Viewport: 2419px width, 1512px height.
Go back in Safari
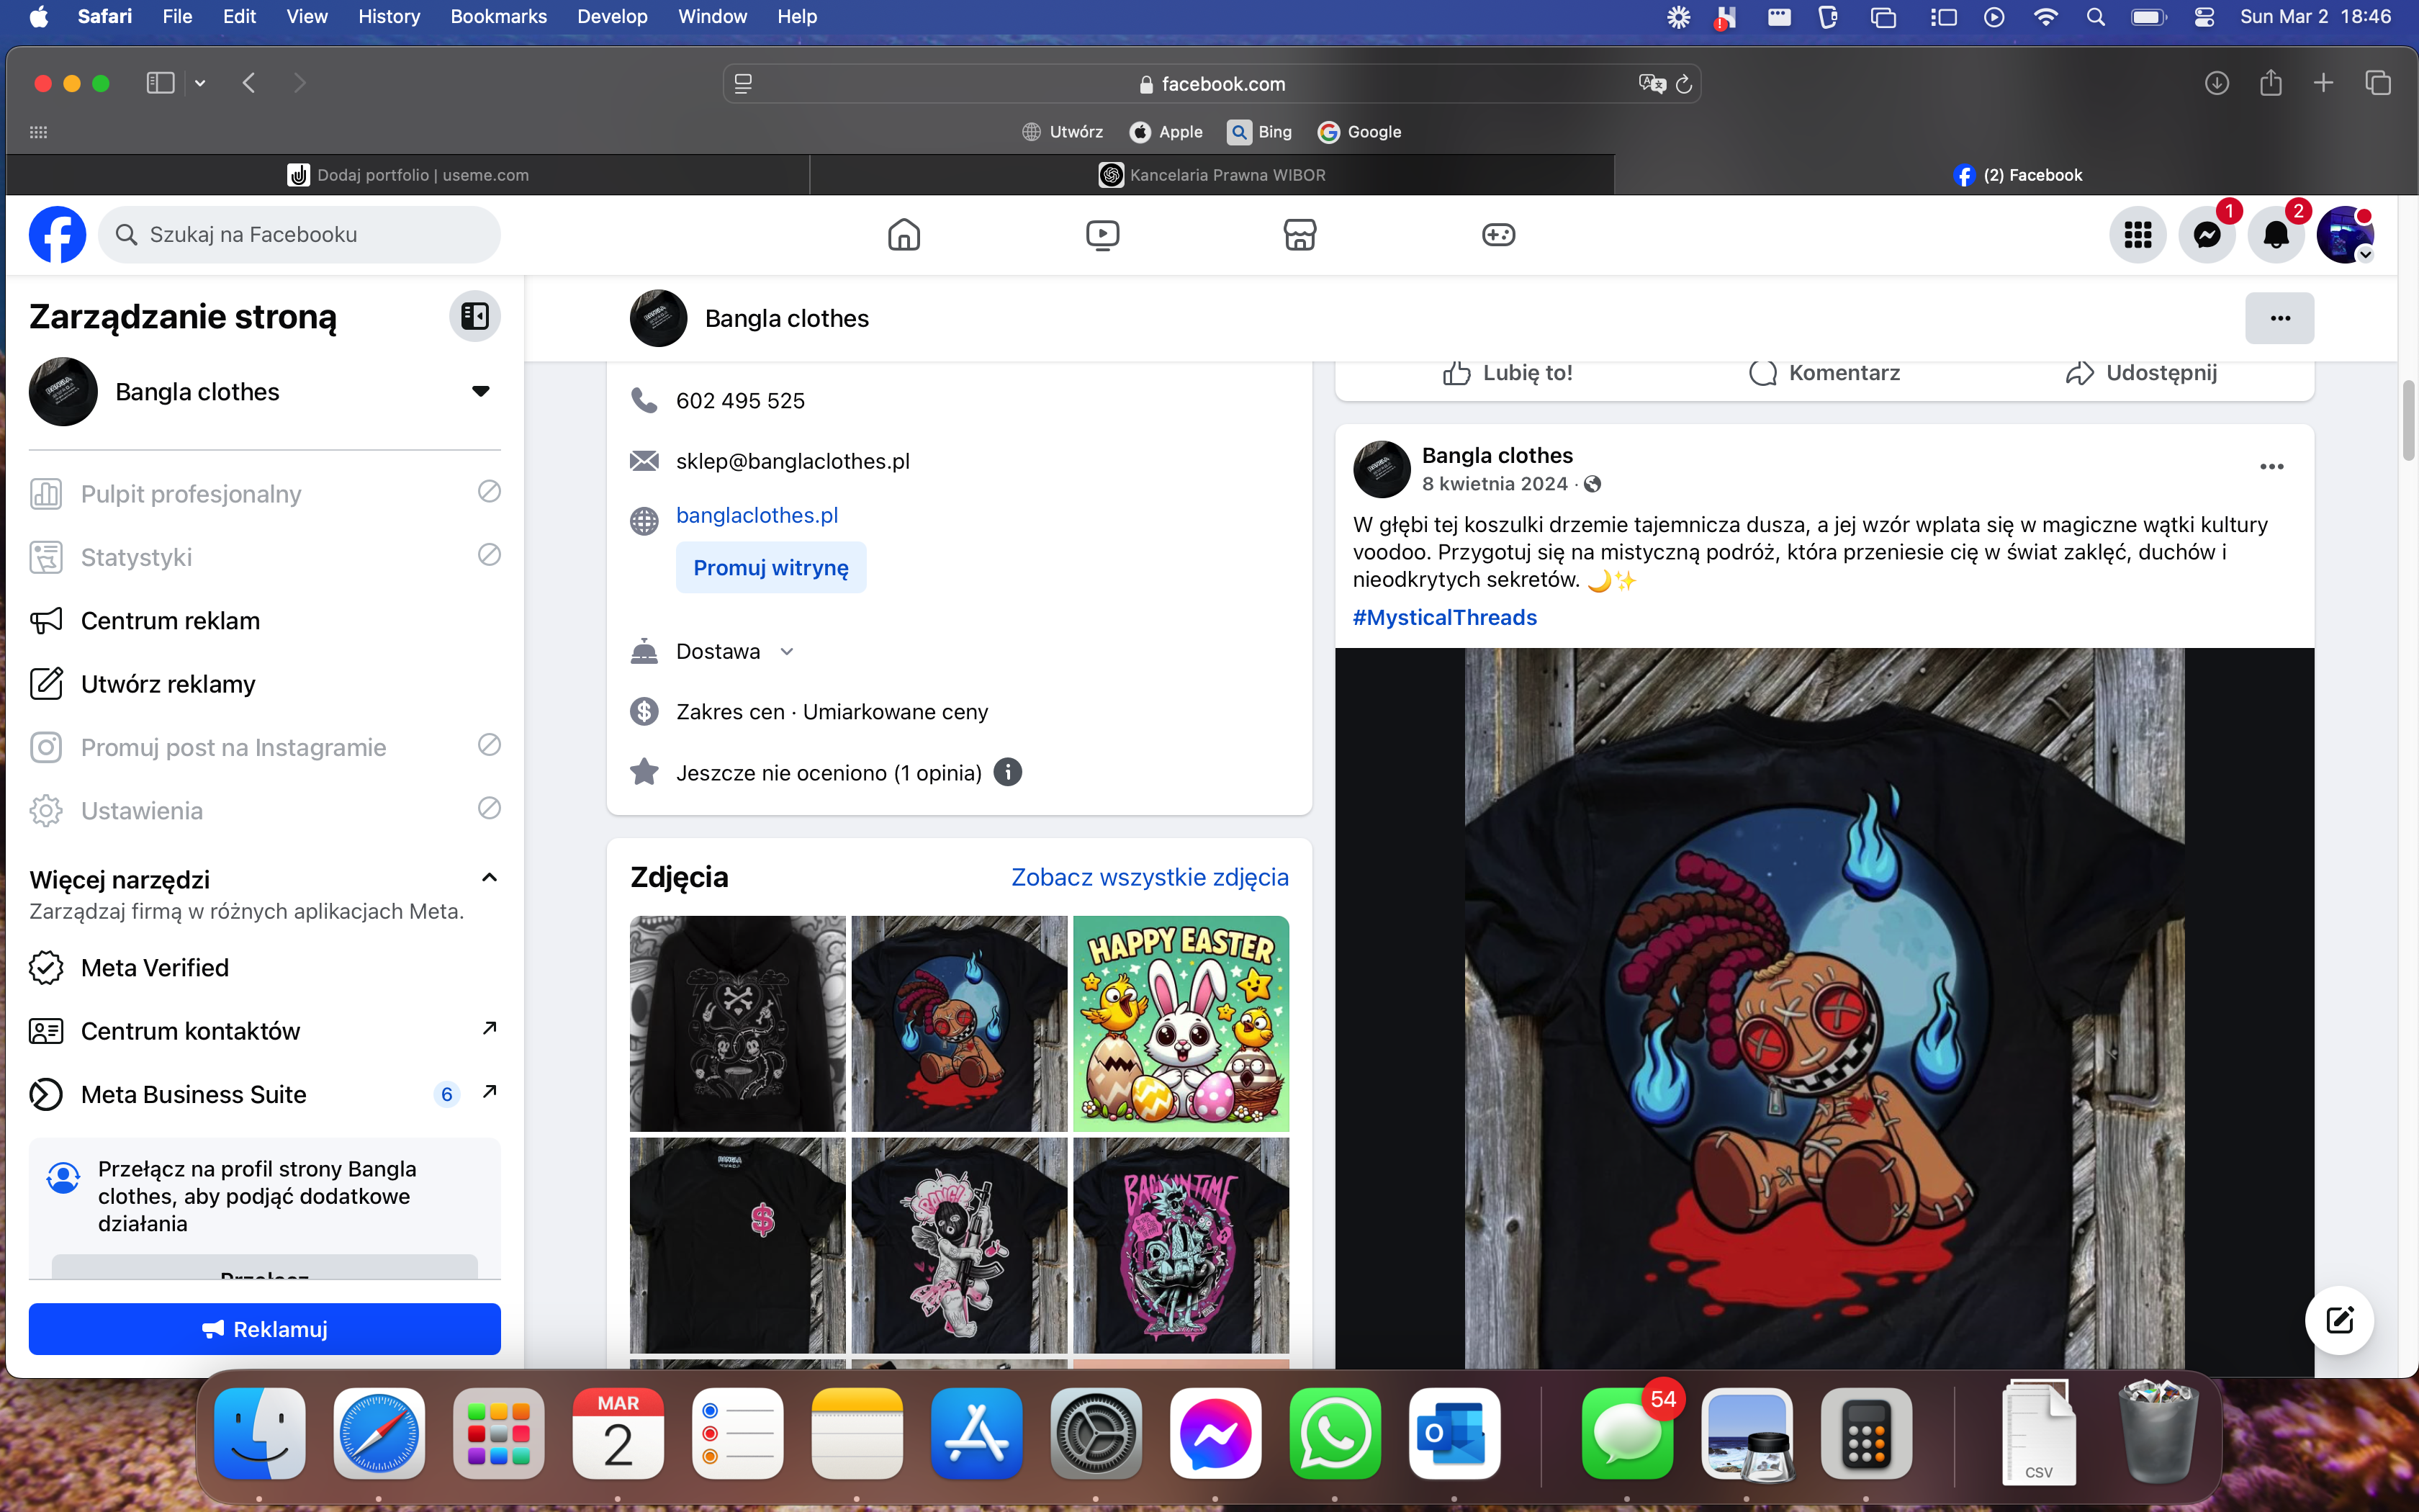tap(249, 83)
